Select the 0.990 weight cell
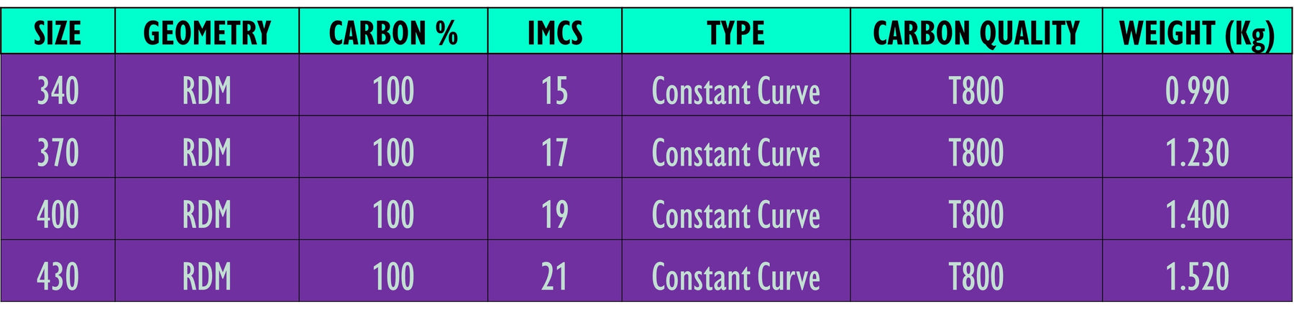Viewport: 1294px width, 327px height. (1196, 91)
